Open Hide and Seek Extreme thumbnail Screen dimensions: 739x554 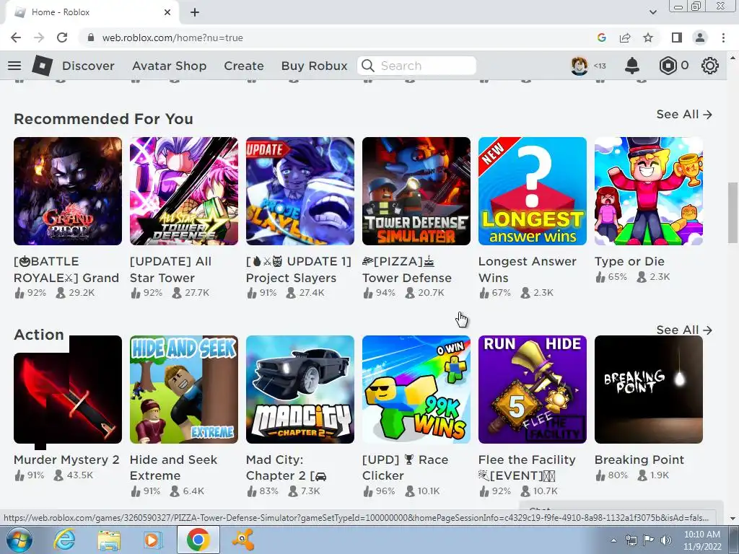tap(184, 390)
